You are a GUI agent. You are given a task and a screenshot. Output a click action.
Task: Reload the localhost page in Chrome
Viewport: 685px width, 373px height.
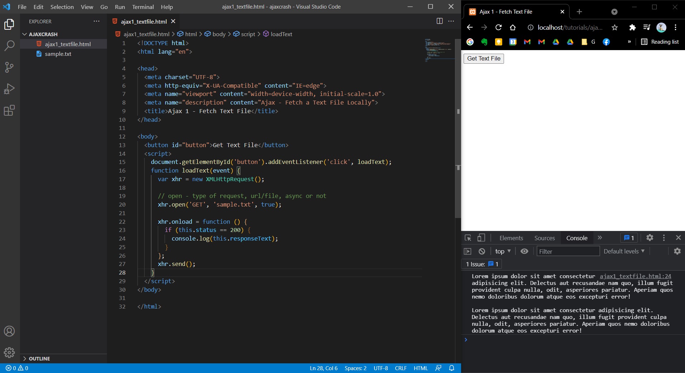pos(498,27)
